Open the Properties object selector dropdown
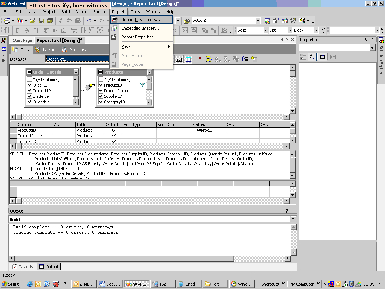 pyautogui.click(x=373, y=48)
